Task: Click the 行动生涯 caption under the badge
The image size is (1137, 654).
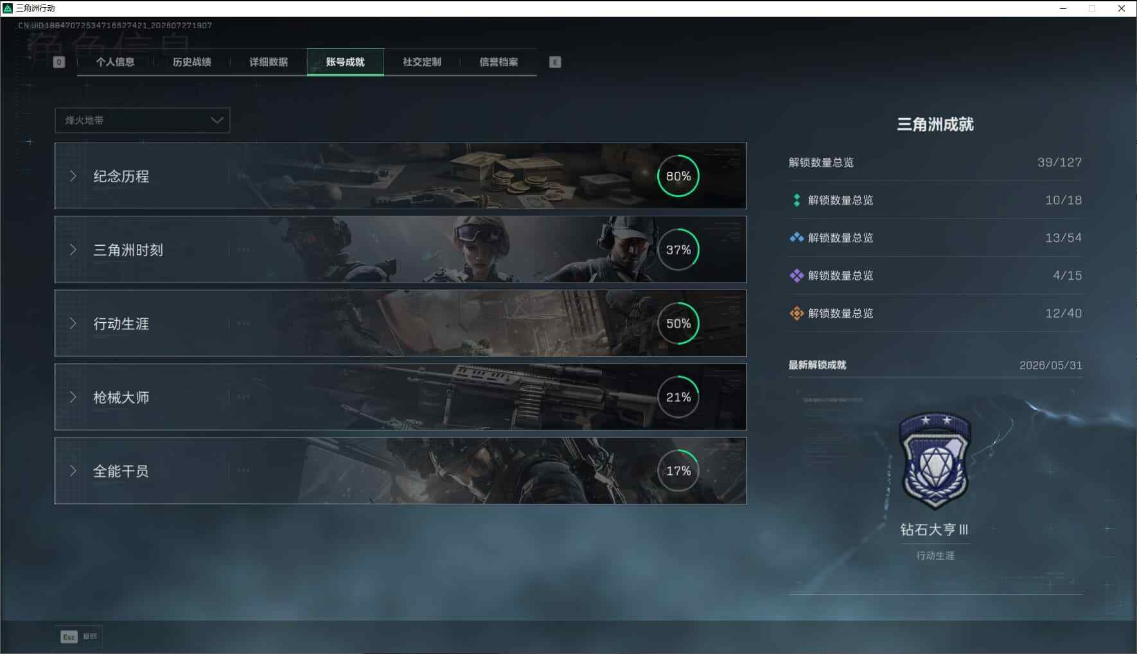Action: [x=935, y=556]
